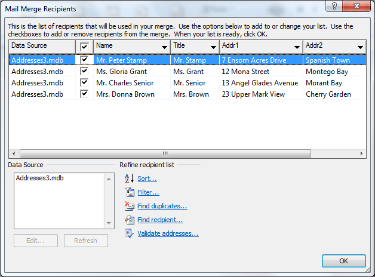Click the Spanish Town cell

point(334,60)
